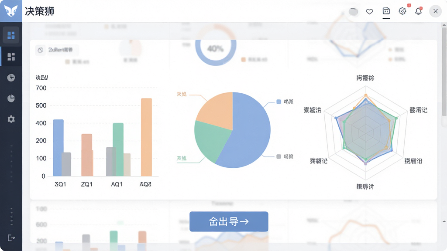Screen dimensions: 447x251
Task: Click the "决策狮" app title
Action: click(39, 11)
